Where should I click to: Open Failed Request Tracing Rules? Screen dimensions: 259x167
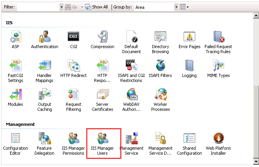[x=218, y=37]
